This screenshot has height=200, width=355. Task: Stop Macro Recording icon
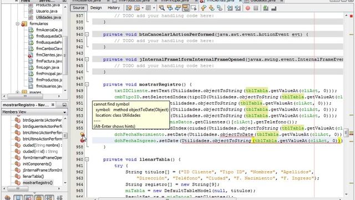click(x=256, y=8)
